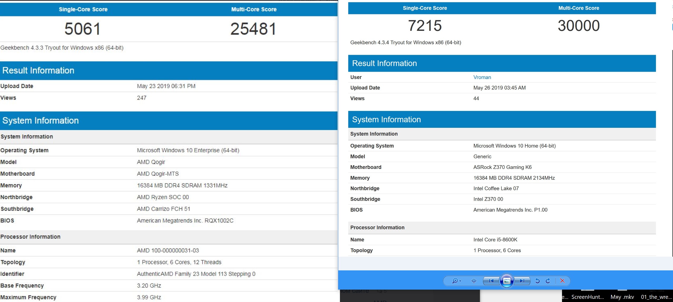Click the fit-to-window actual size icon

[474, 281]
